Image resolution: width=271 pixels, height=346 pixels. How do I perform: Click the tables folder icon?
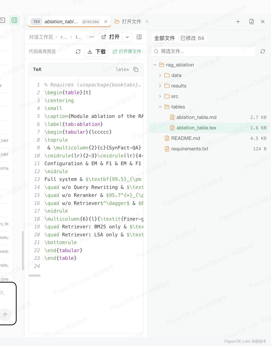(167, 107)
